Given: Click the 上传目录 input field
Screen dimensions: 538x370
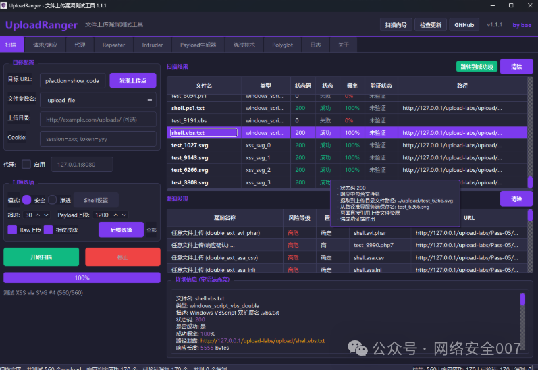Looking at the screenshot, I should pos(98,120).
